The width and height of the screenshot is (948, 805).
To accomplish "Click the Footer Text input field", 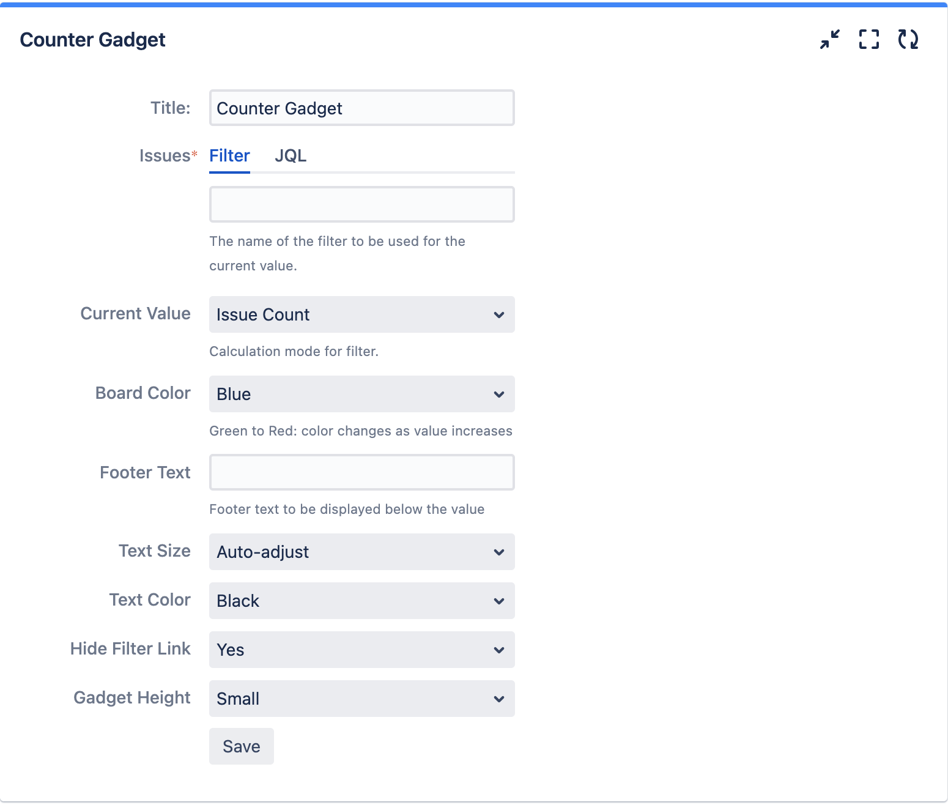I will coord(361,472).
